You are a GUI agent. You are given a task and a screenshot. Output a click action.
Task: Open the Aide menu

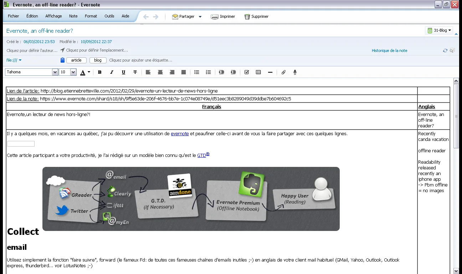click(125, 16)
